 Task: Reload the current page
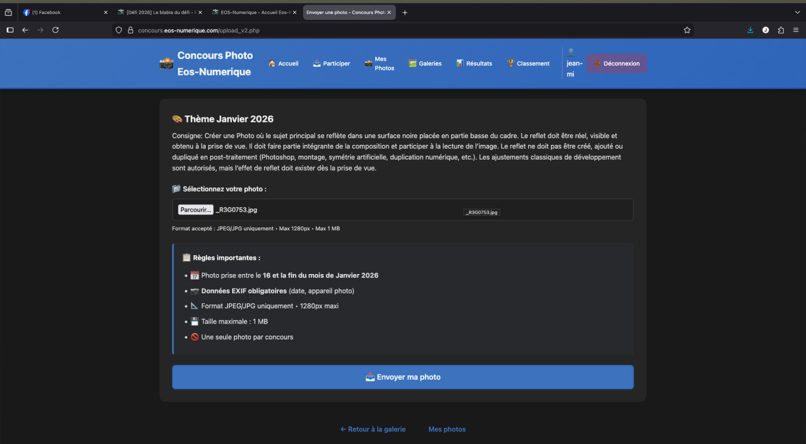55,30
